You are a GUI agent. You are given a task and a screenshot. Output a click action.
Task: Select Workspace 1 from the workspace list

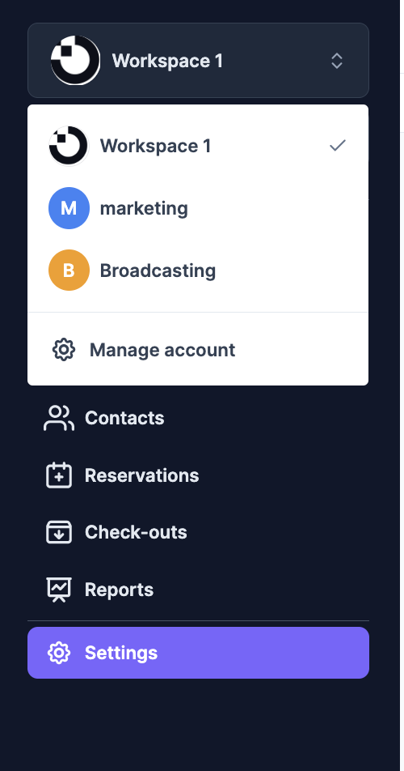[x=198, y=146]
